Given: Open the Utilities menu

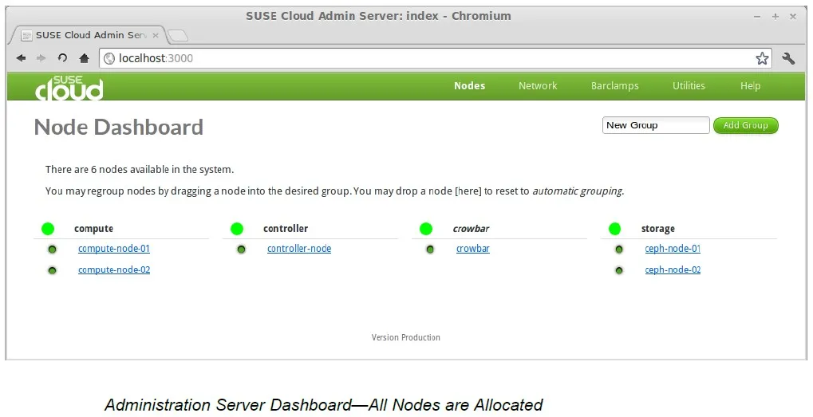Looking at the screenshot, I should [x=689, y=86].
